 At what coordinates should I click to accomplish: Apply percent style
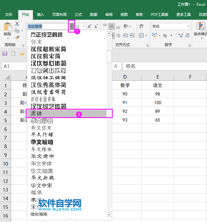tap(165, 36)
